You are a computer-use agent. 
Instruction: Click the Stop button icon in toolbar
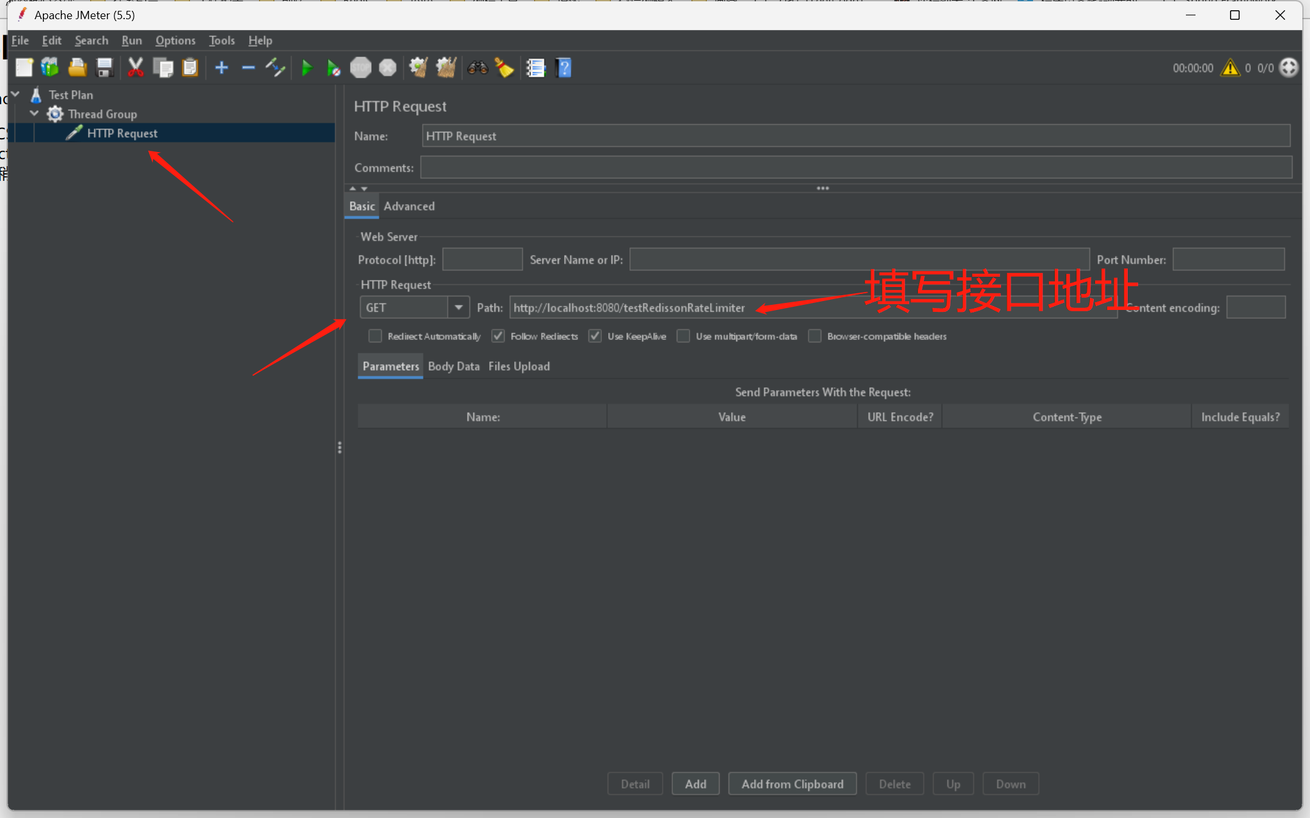[x=360, y=68]
